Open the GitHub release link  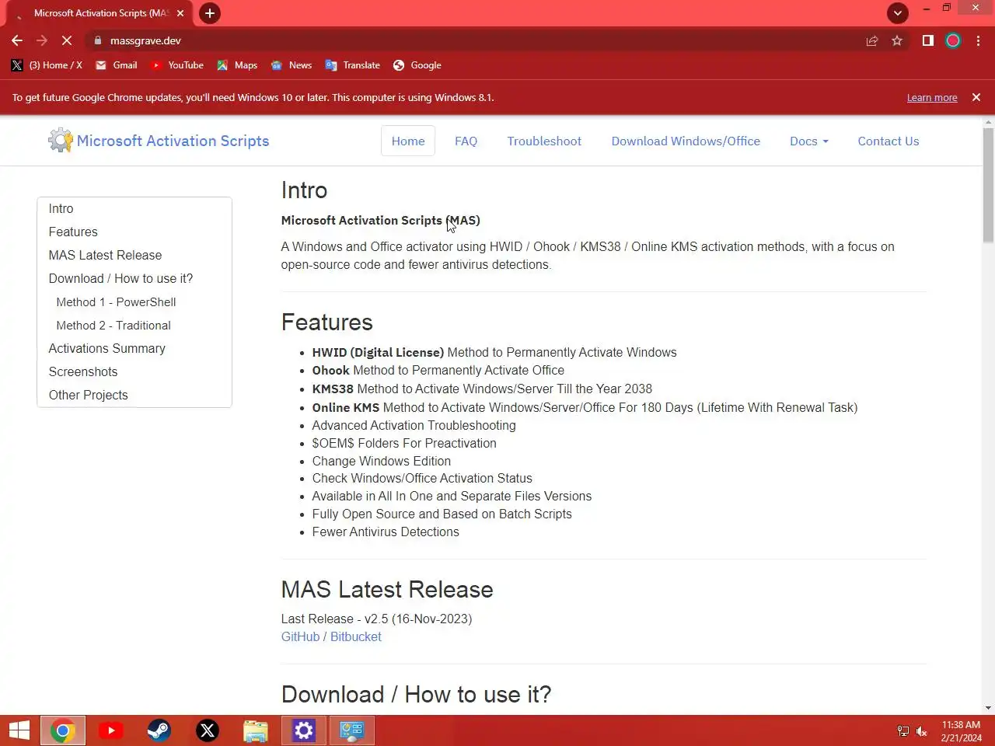point(300,636)
